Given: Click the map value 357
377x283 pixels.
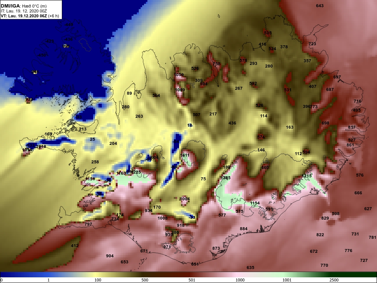Looking at the screenshot, I should (307, 61).
